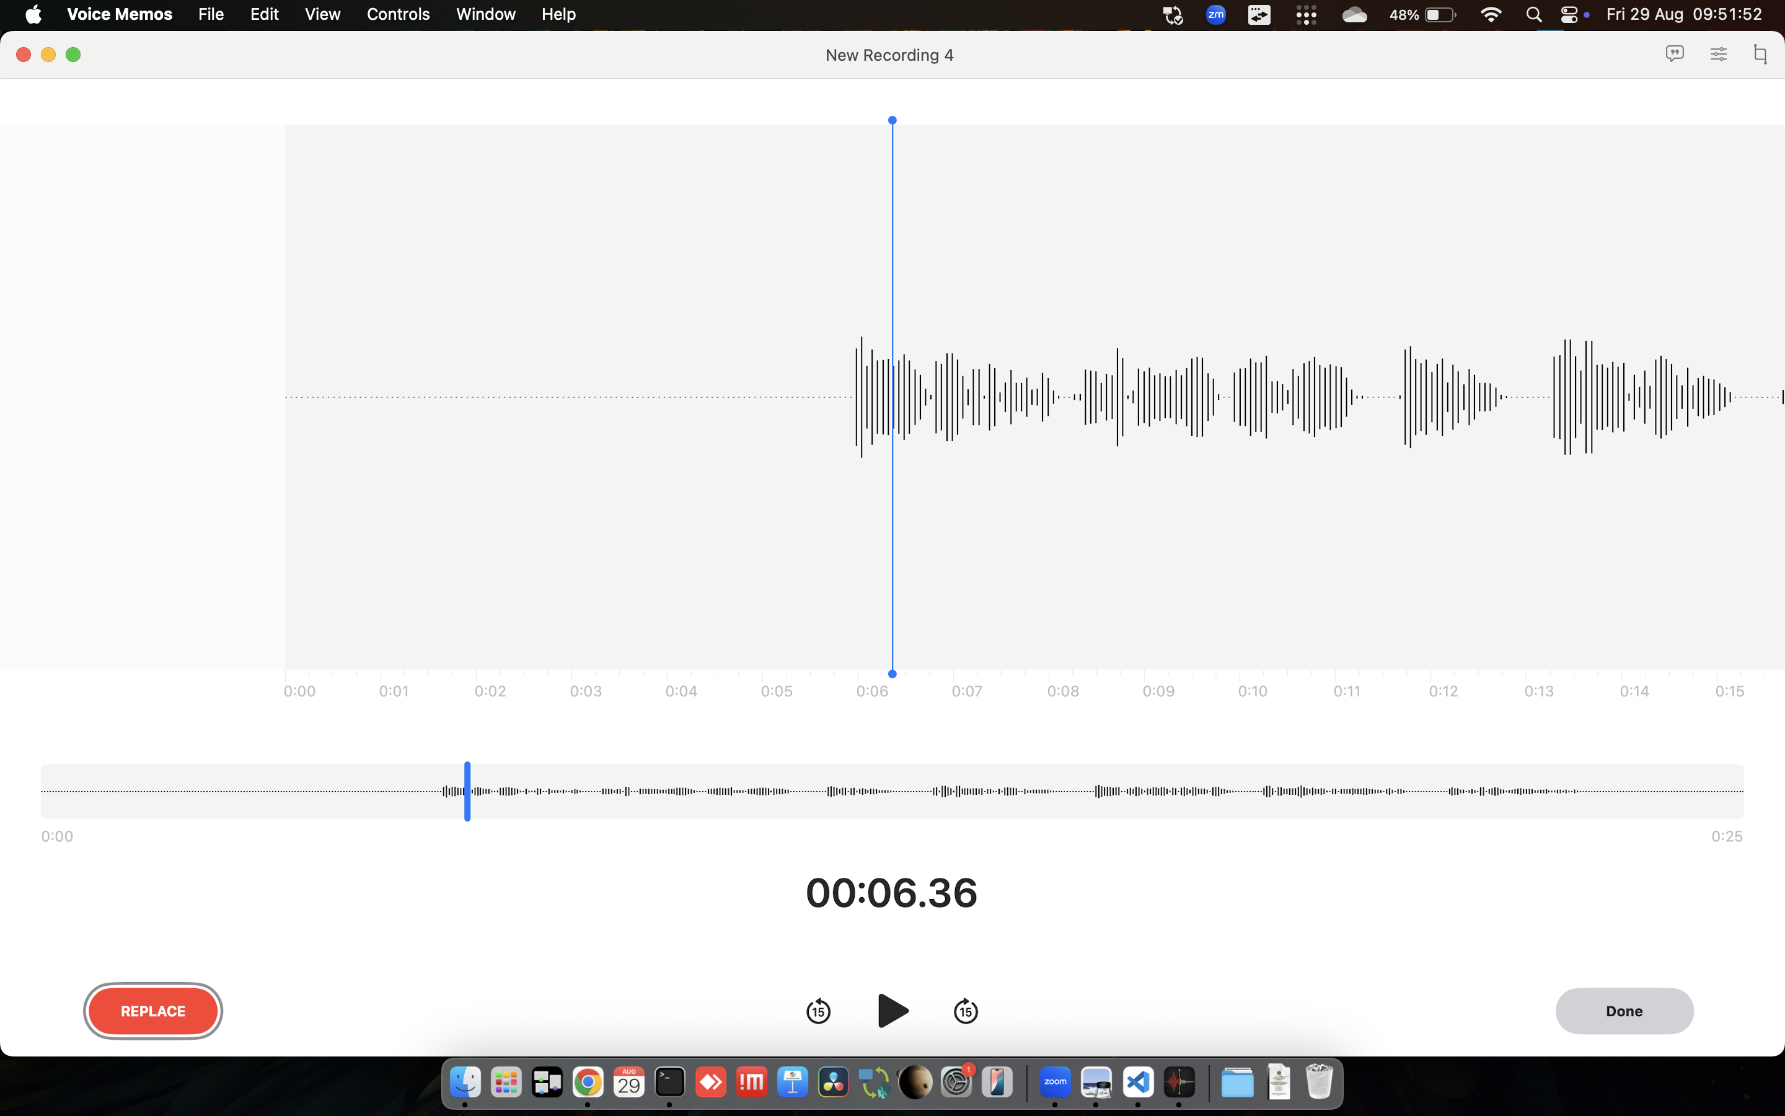Screen dimensions: 1785x1116
Task: Click the blue overview playhead handle
Action: click(467, 790)
